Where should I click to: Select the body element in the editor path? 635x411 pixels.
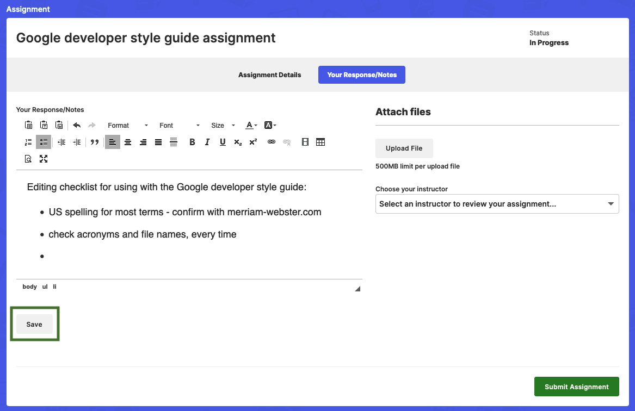tap(29, 287)
